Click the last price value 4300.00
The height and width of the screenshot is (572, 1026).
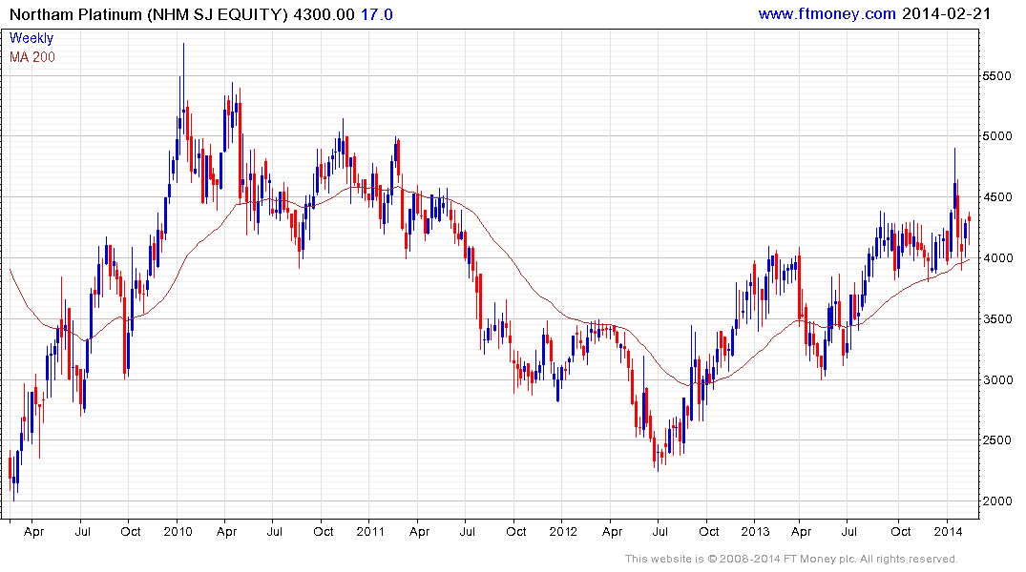(x=324, y=14)
